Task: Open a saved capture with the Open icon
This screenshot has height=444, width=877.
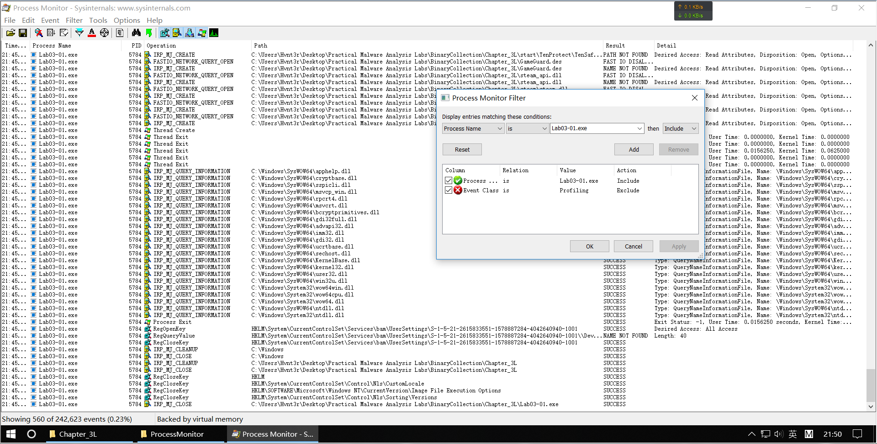Action: point(11,33)
